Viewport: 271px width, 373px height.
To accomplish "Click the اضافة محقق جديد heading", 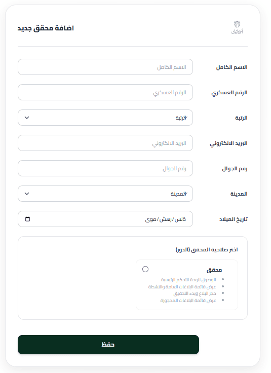I will [46, 28].
